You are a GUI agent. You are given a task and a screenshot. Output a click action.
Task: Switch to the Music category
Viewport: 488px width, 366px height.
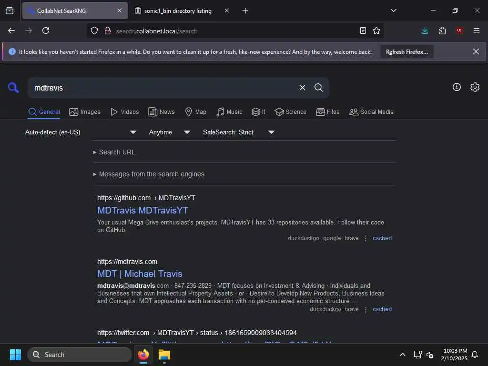pos(229,112)
